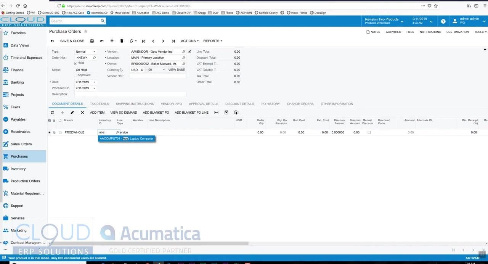Open the Location lookup magnifier
The width and height of the screenshot is (488, 264).
[183, 58]
